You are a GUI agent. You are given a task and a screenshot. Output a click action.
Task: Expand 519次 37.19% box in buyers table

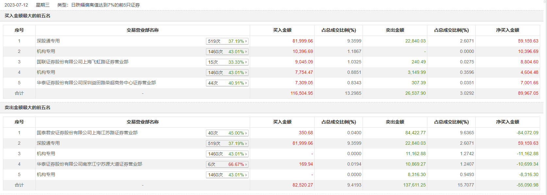point(227,41)
